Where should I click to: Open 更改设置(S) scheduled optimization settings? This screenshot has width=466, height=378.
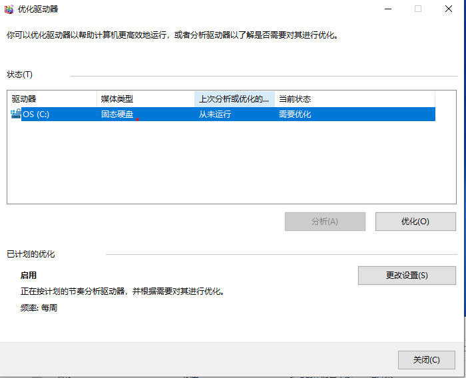[x=407, y=276]
